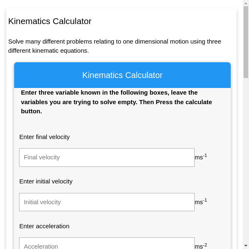Screen dimensions: 249x249
Task: Click the Final velocity input box
Action: click(x=107, y=157)
